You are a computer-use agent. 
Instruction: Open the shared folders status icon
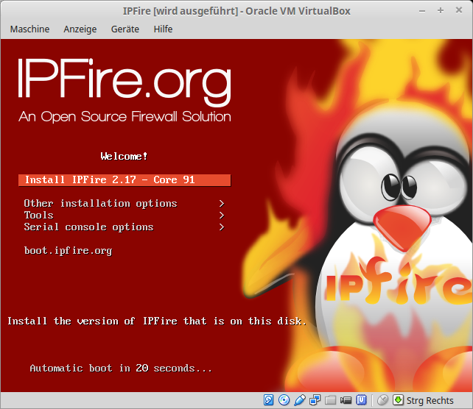point(330,400)
